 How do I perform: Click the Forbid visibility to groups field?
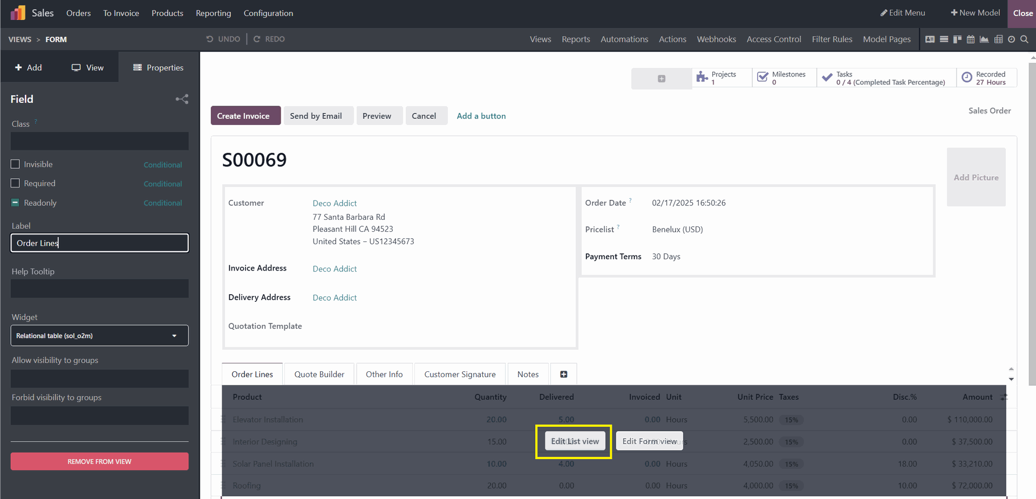pos(99,415)
